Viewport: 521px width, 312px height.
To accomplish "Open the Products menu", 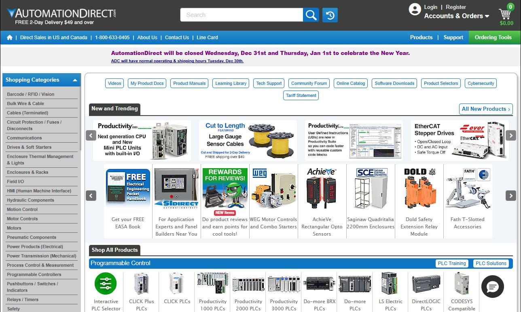I will pyautogui.click(x=421, y=37).
